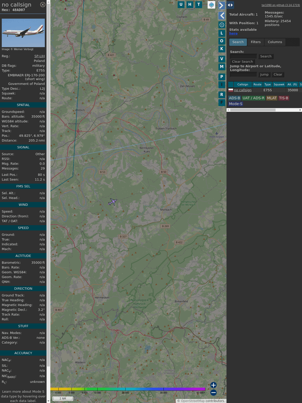Click the aircraft photo thumbnail
The height and width of the screenshot is (403, 302).
click(23, 33)
